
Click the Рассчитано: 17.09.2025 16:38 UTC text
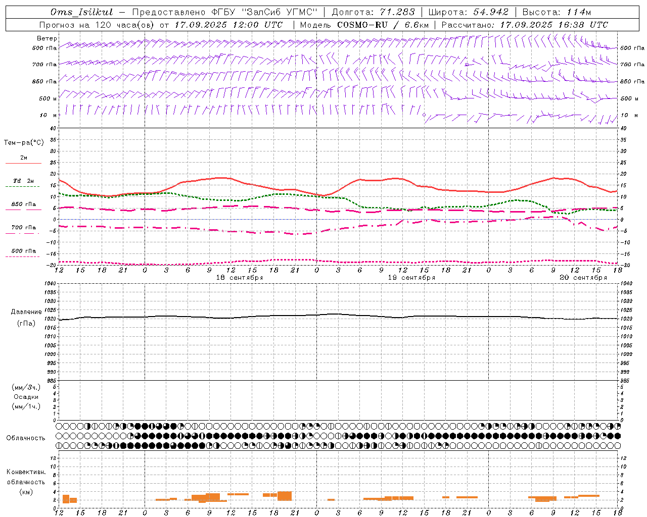pyautogui.click(x=525, y=25)
